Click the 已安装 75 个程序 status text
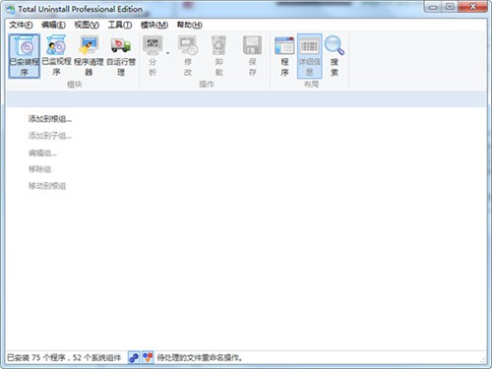Screen dimensions: 492x369 64,357
